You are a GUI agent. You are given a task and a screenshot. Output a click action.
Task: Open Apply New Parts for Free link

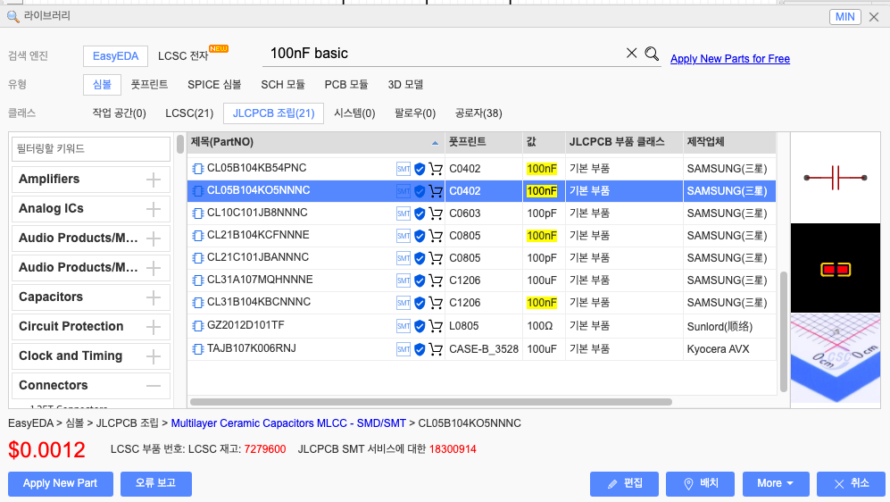(730, 59)
